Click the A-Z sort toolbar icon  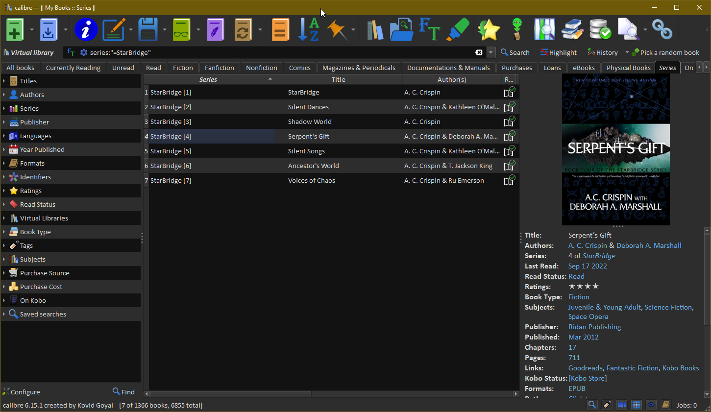click(309, 30)
